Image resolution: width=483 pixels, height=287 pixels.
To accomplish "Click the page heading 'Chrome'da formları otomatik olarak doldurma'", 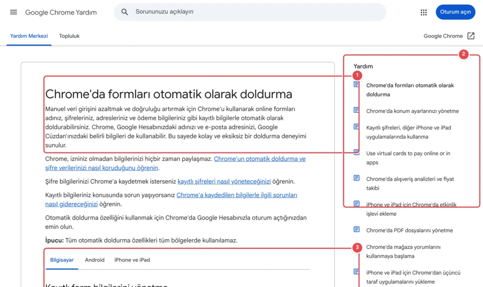I will [x=168, y=94].
